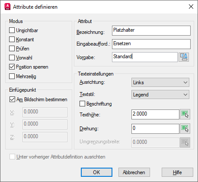Click the AutoCAD app icon in the title bar

(7, 7)
